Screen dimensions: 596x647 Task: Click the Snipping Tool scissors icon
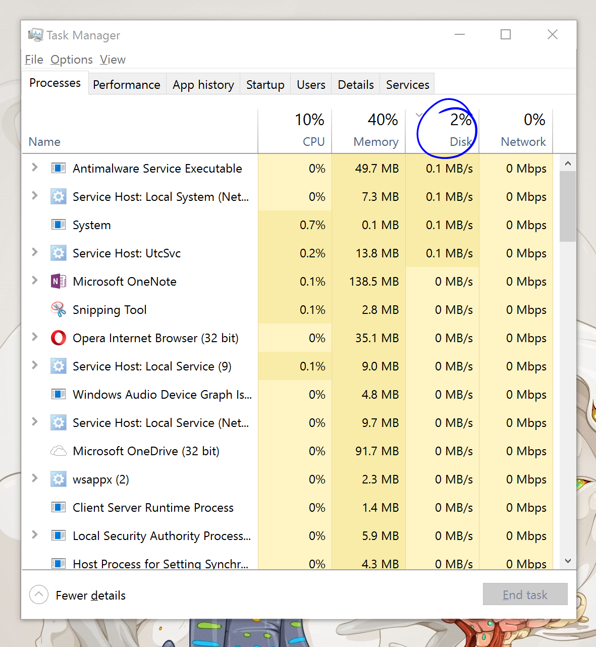tap(59, 309)
